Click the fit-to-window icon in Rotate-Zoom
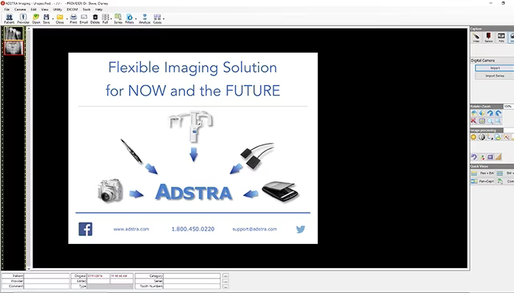This screenshot has height=293, width=514. click(x=482, y=121)
